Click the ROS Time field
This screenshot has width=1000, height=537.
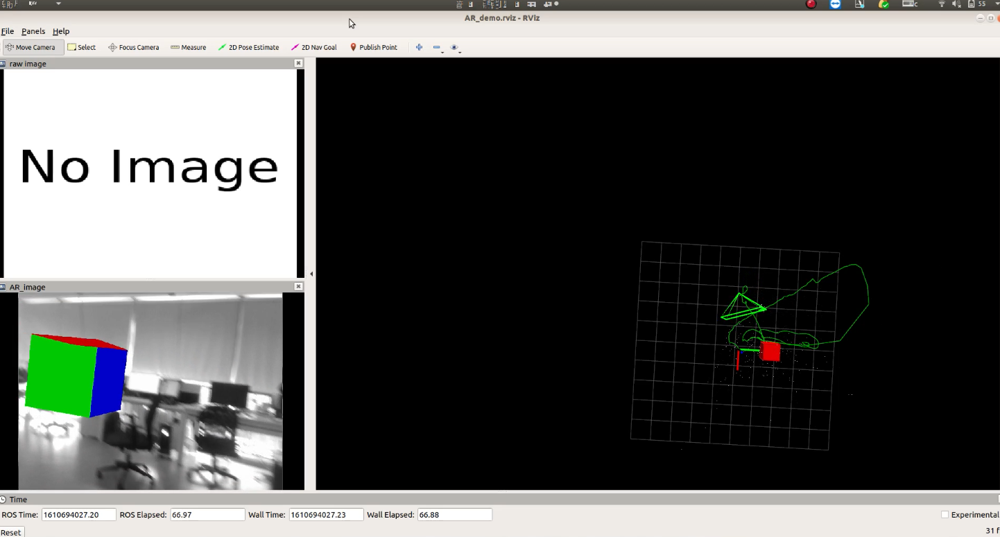pyautogui.click(x=78, y=515)
